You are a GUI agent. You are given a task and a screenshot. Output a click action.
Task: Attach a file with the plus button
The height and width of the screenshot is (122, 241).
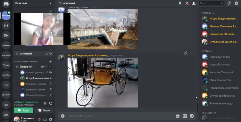(x=63, y=116)
